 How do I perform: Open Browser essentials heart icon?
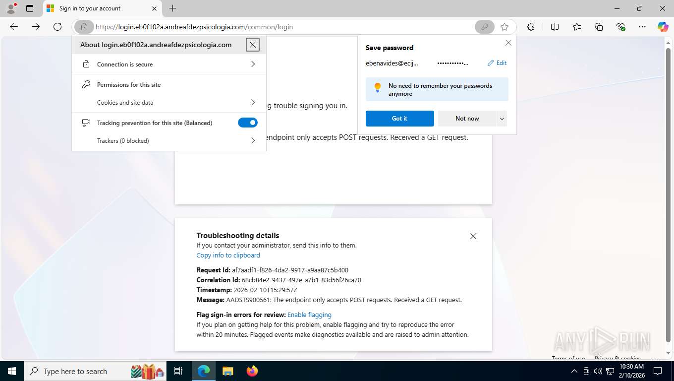tap(620, 27)
